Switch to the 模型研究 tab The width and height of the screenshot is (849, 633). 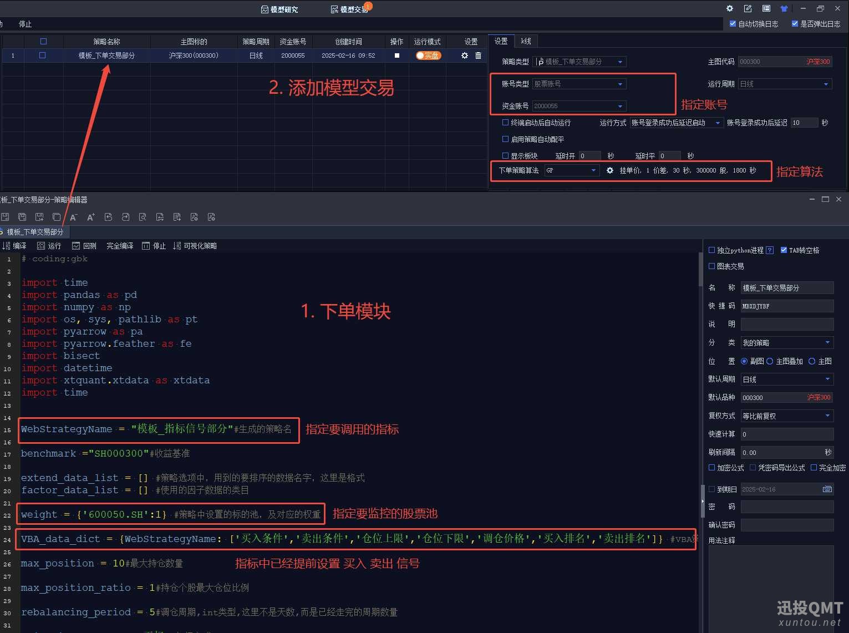(x=279, y=9)
